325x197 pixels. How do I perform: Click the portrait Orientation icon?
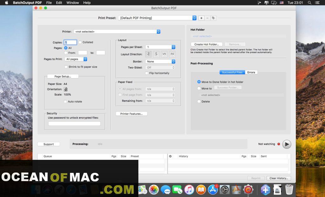pyautogui.click(x=66, y=89)
